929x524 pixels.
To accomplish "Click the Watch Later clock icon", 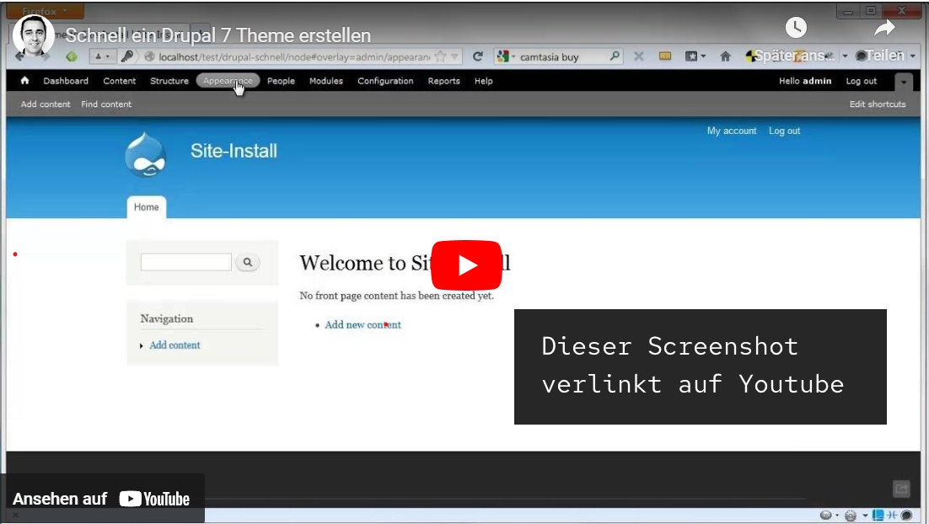I will pyautogui.click(x=795, y=27).
